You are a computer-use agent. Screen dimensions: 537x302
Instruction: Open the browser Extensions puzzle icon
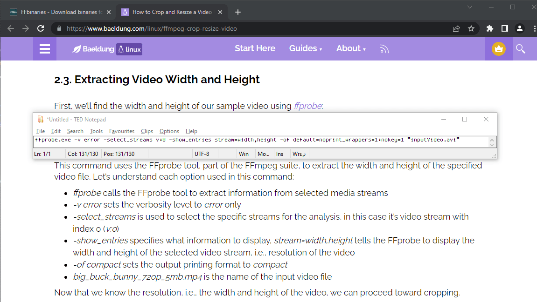(489, 28)
